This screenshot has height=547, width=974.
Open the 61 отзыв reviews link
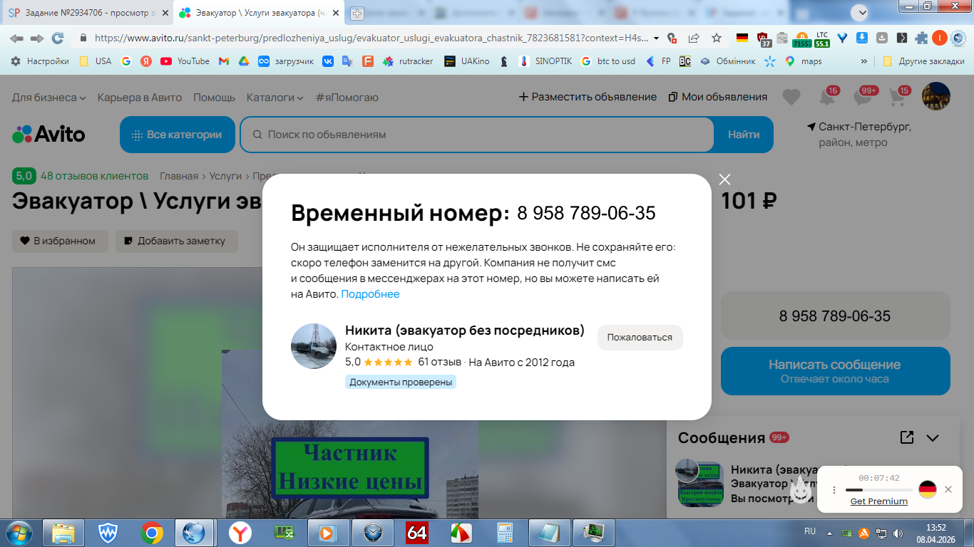(x=439, y=362)
